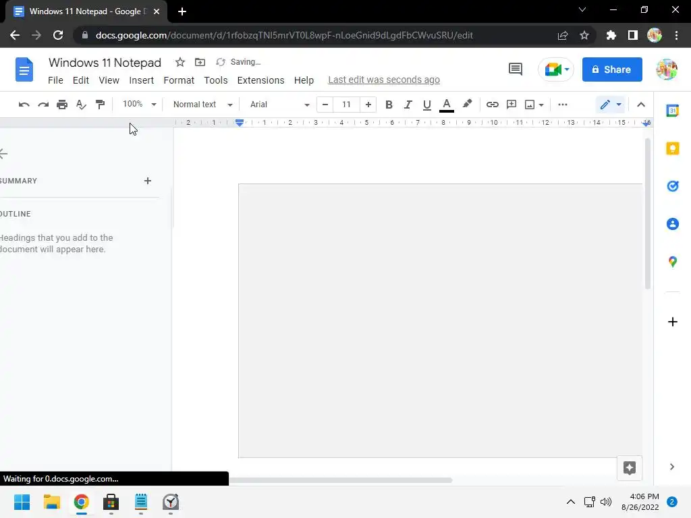Click the Undo icon in toolbar
The image size is (691, 518).
[24, 105]
